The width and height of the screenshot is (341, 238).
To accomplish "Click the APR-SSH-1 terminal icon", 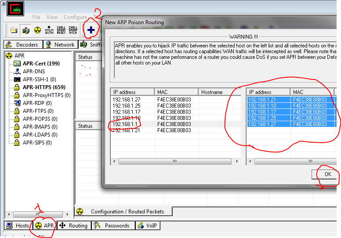I will click(x=17, y=79).
